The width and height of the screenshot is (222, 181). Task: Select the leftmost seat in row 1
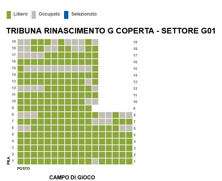(21, 161)
